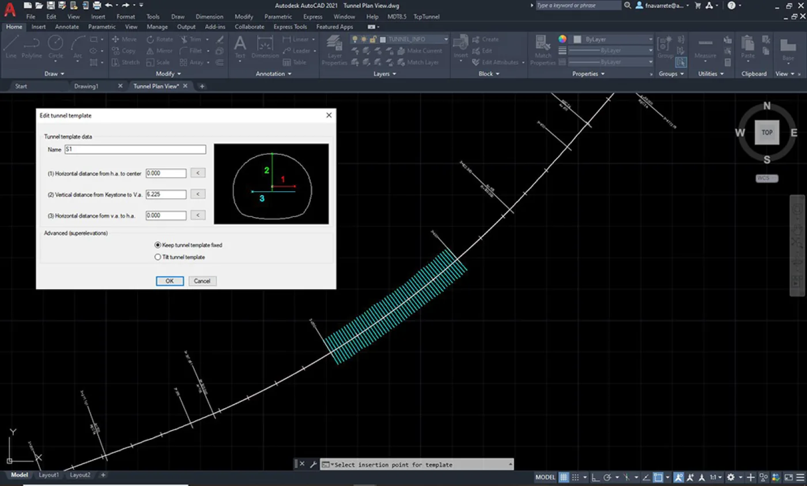Select Keep tunnel template fixed
This screenshot has height=486, width=807.
[188, 245]
